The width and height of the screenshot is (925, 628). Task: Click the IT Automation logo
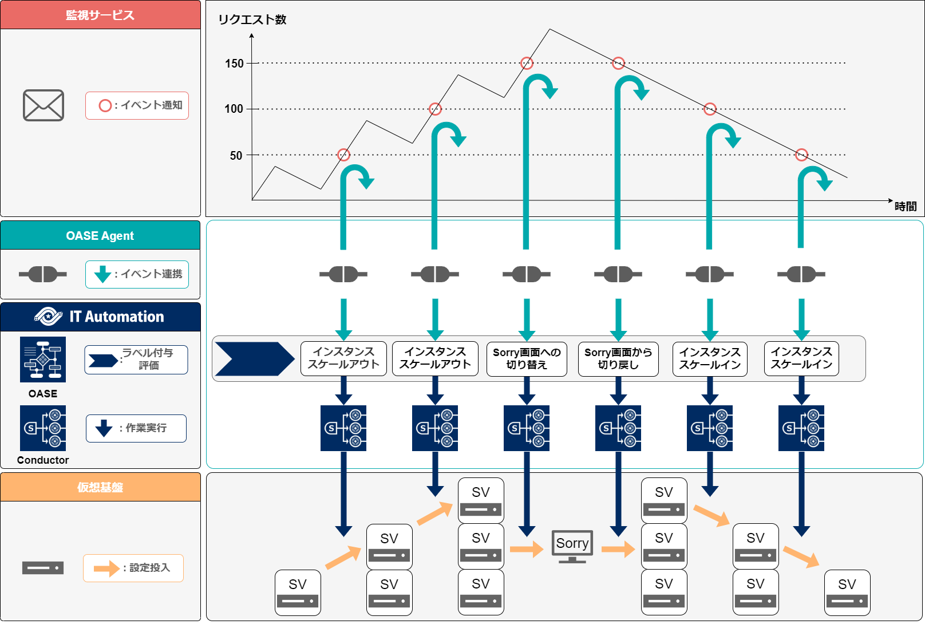48,316
